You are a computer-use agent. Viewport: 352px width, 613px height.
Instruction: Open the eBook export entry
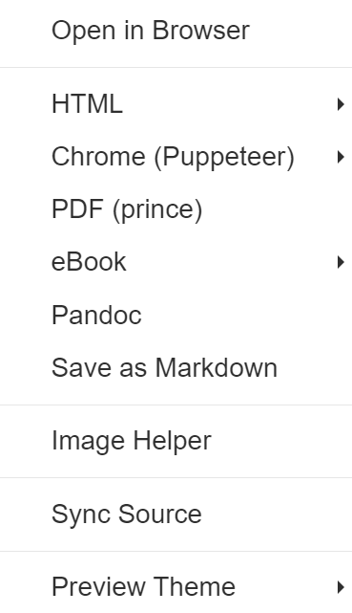pyautogui.click(x=176, y=262)
